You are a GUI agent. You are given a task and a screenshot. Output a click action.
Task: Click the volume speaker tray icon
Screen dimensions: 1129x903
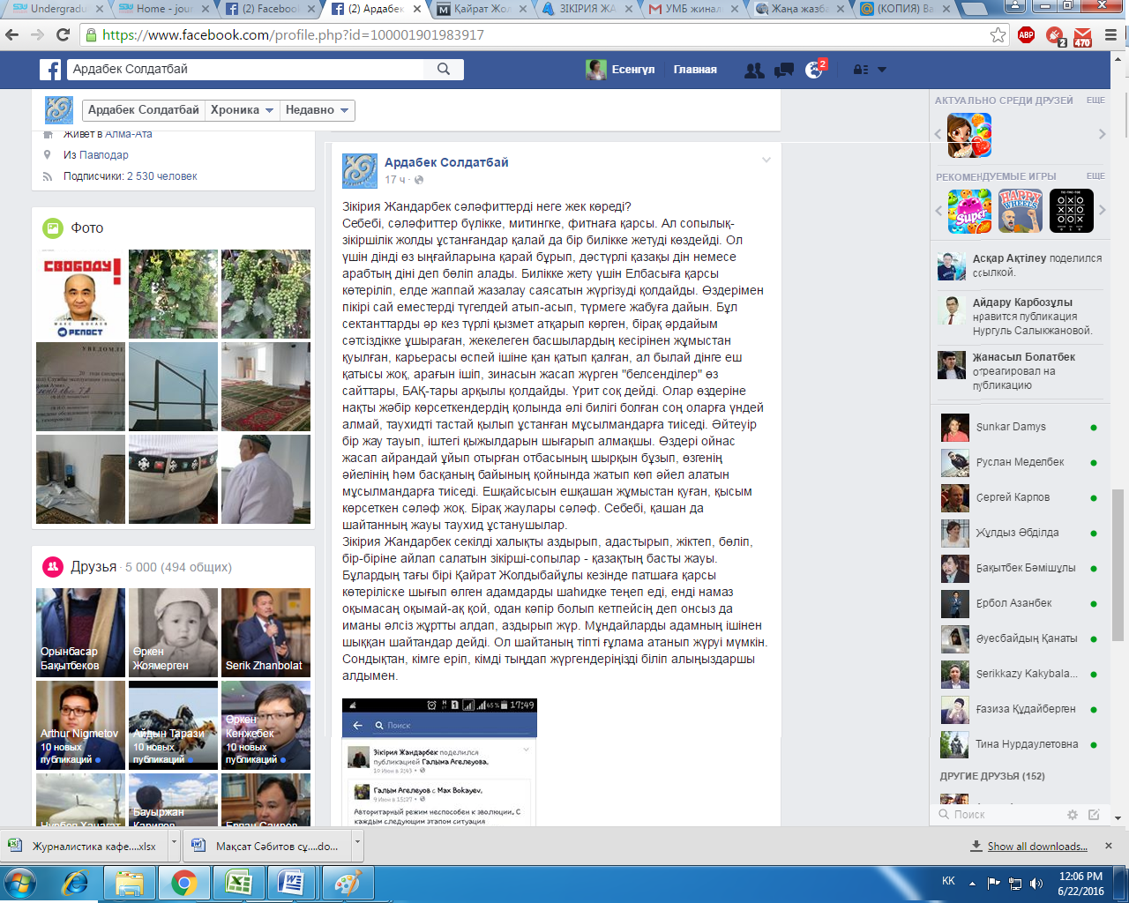coord(1036,883)
